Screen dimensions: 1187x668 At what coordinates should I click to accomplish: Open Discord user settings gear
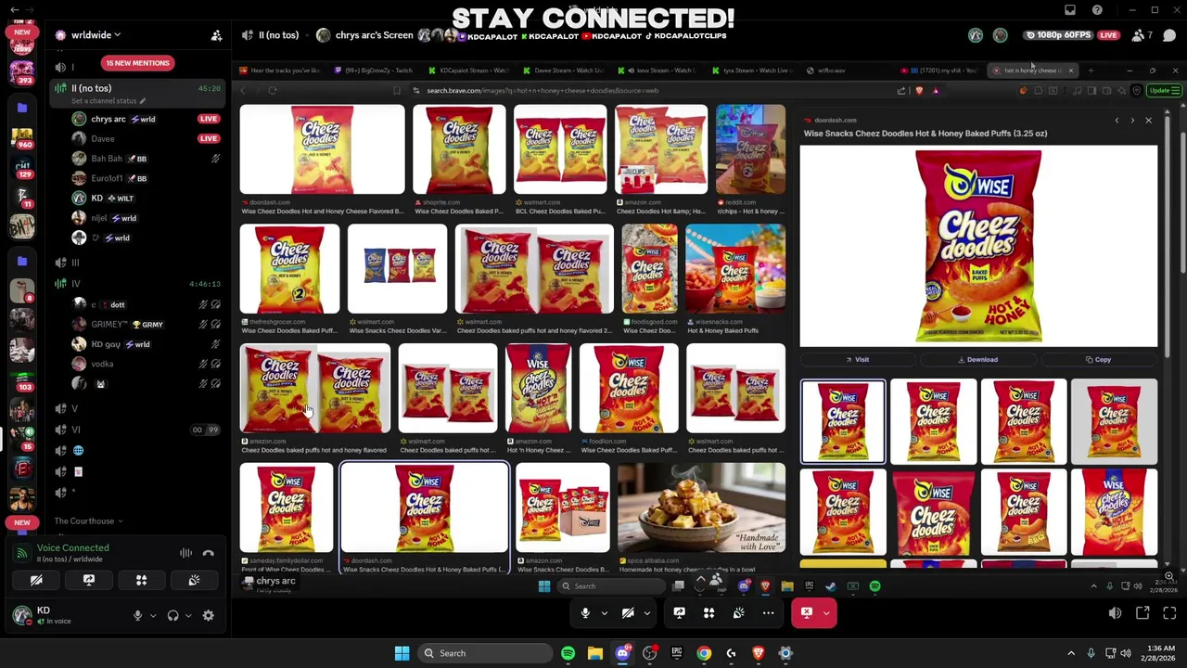tap(209, 615)
